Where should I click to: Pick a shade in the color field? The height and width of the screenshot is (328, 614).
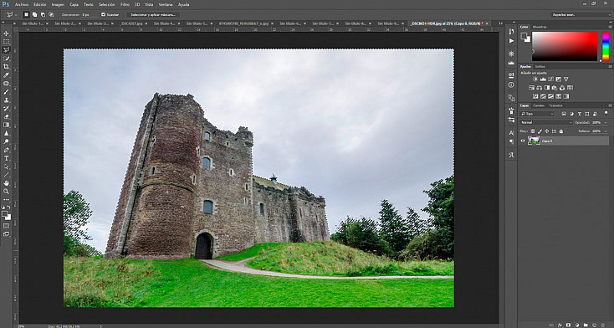(565, 46)
